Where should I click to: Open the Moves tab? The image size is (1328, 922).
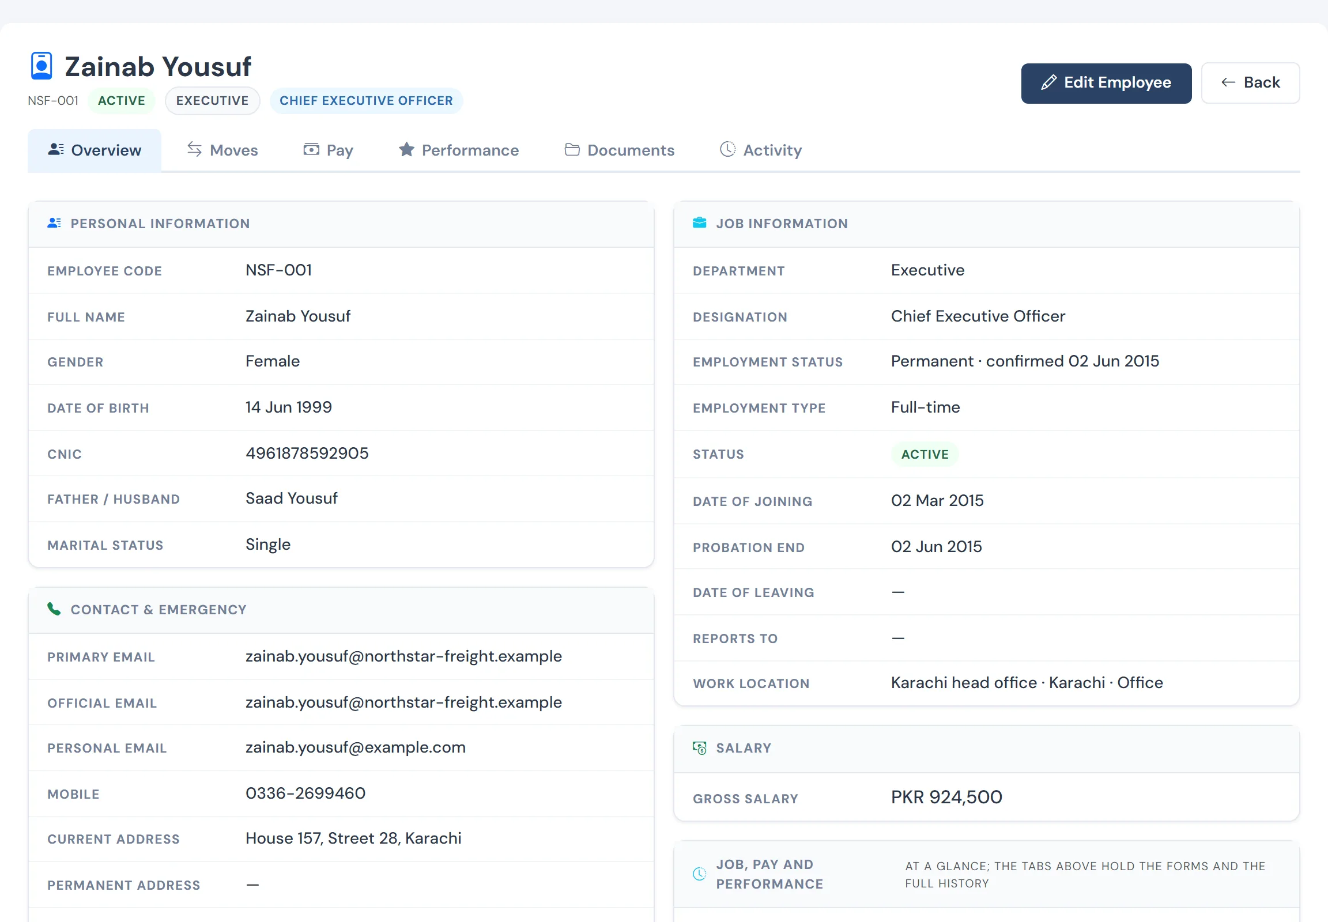222,150
